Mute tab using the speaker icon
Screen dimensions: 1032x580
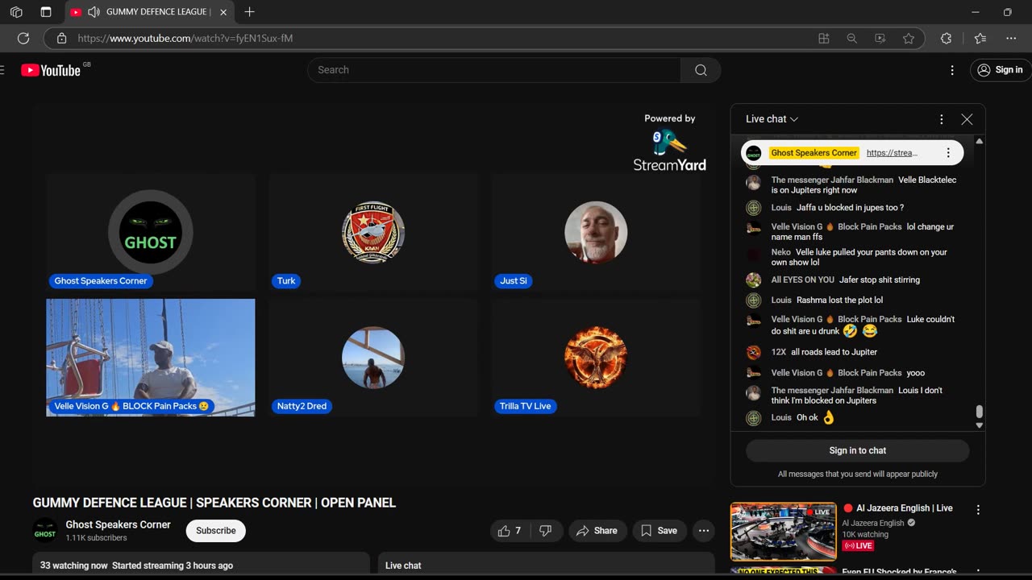click(94, 12)
